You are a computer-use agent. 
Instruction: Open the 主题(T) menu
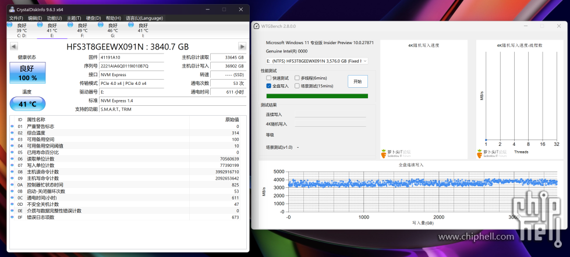pos(74,18)
